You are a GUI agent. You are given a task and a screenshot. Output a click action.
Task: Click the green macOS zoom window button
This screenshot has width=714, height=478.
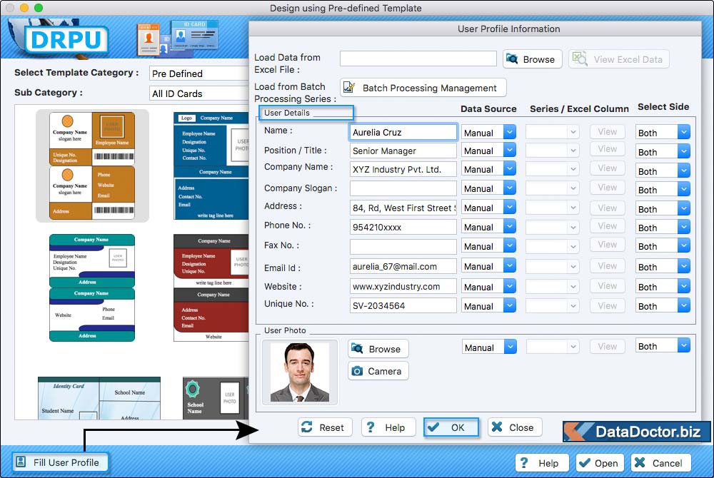pos(39,8)
